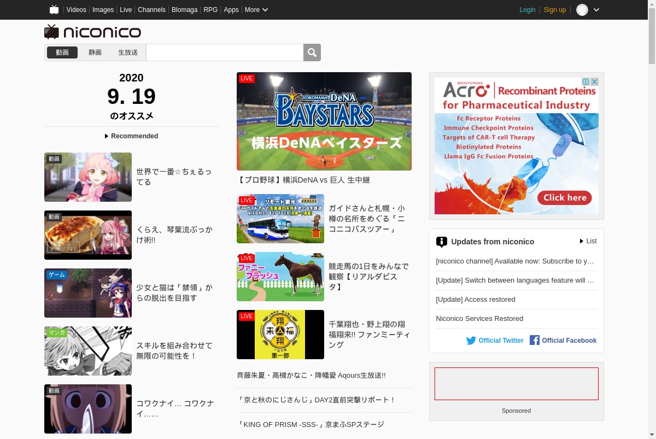Open Blomaga in the top menu

(184, 10)
